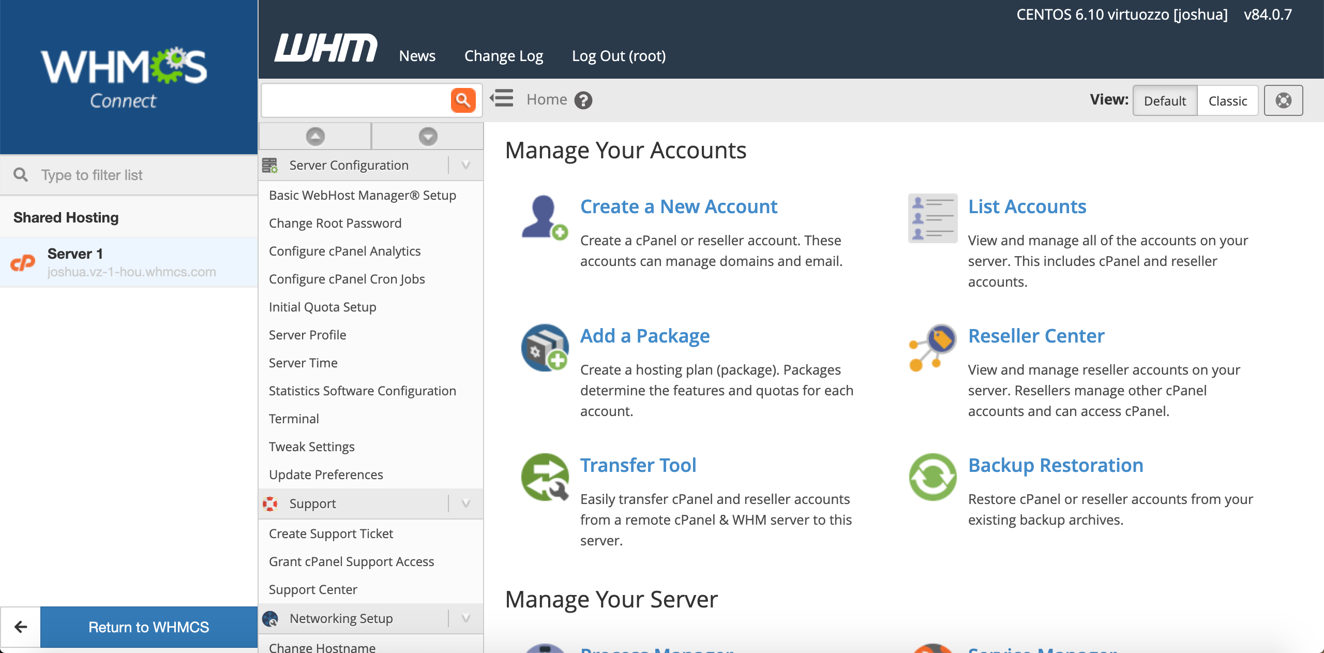Open Configure cPanel Analytics
1324x653 pixels.
pyautogui.click(x=344, y=251)
